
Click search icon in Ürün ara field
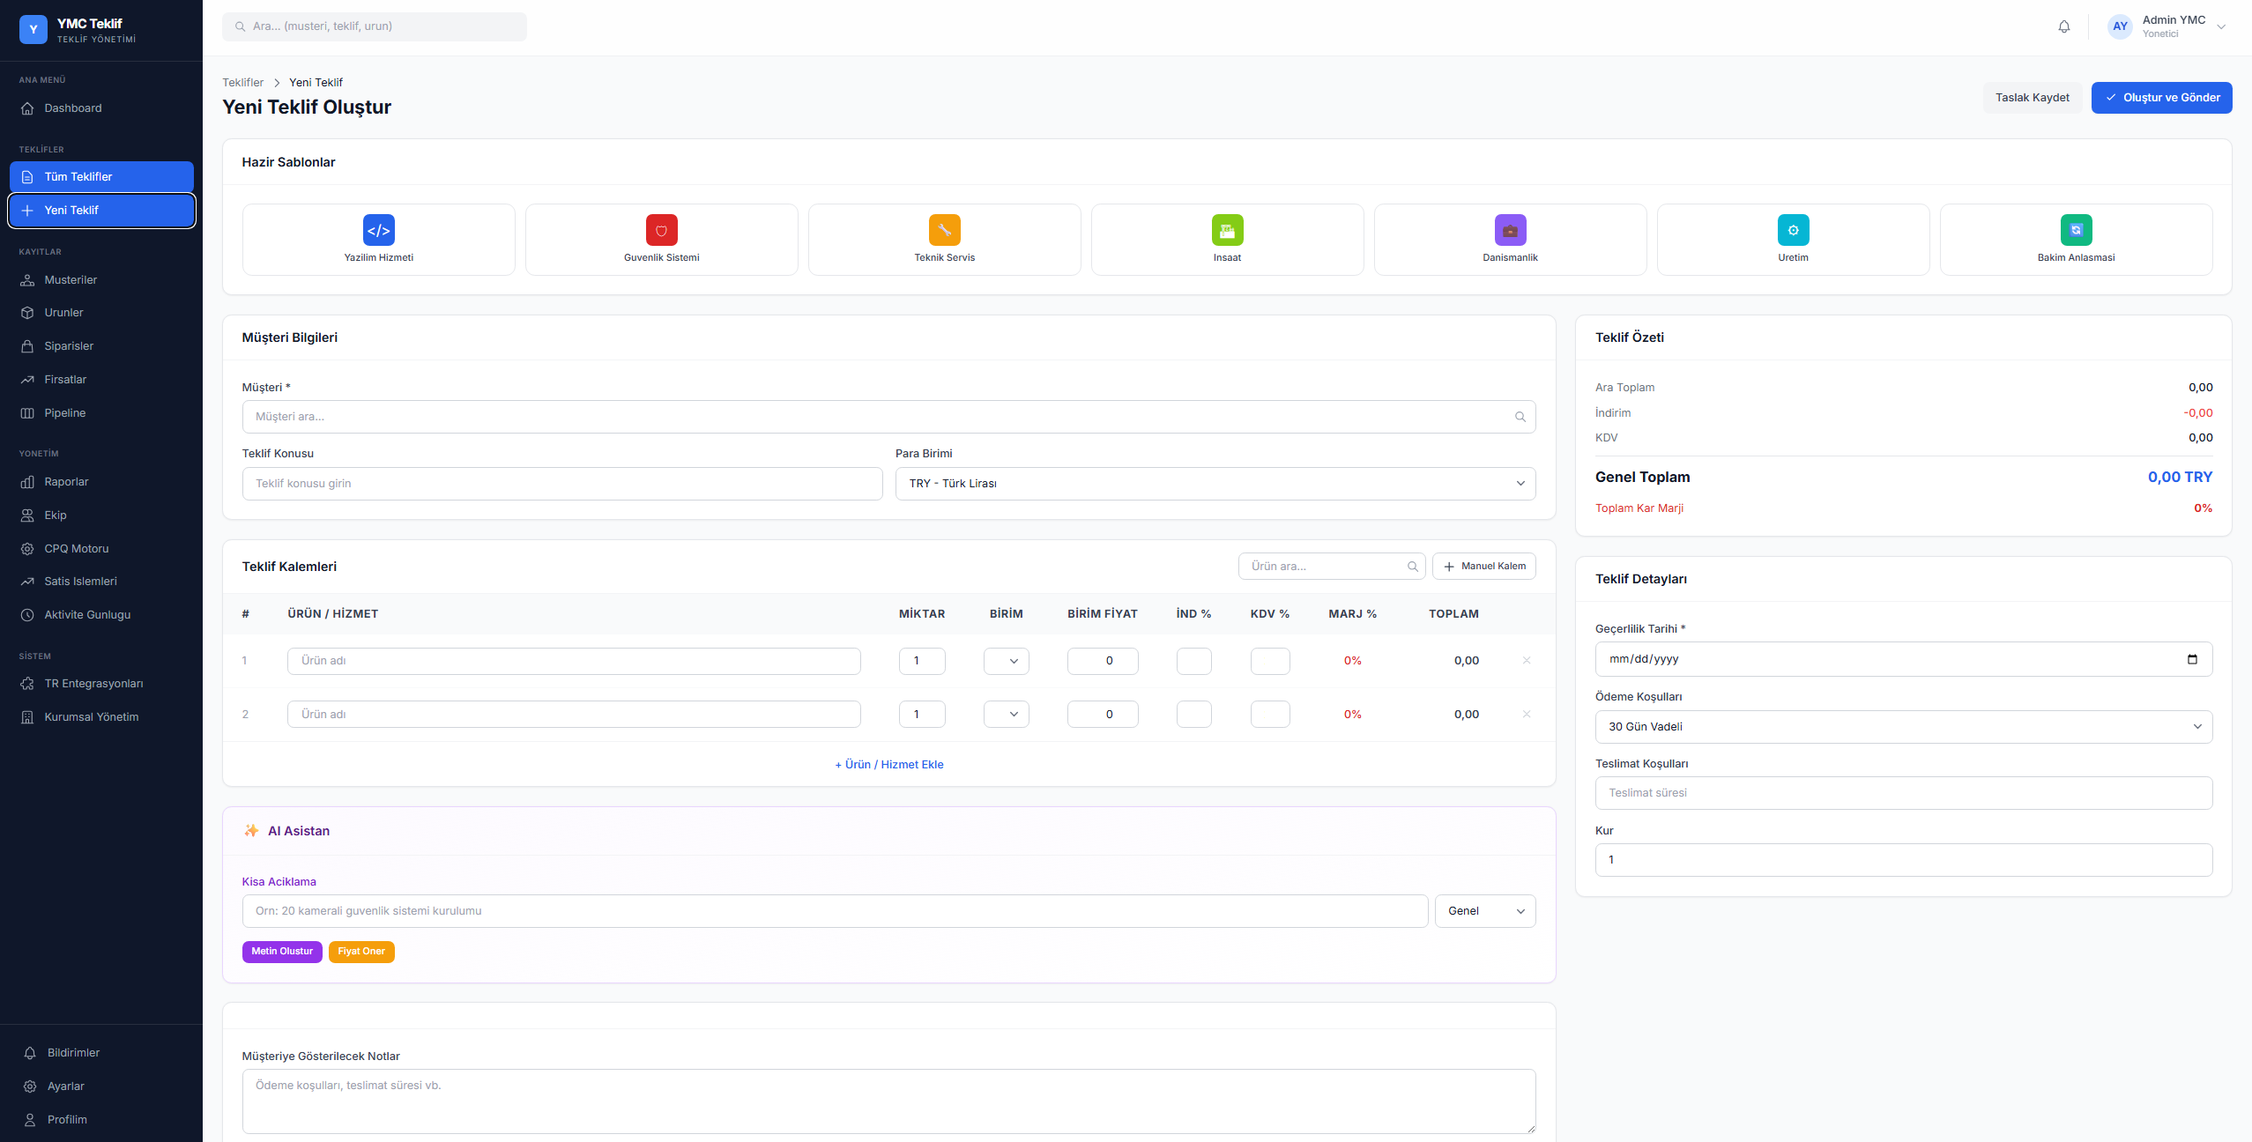[x=1413, y=567]
